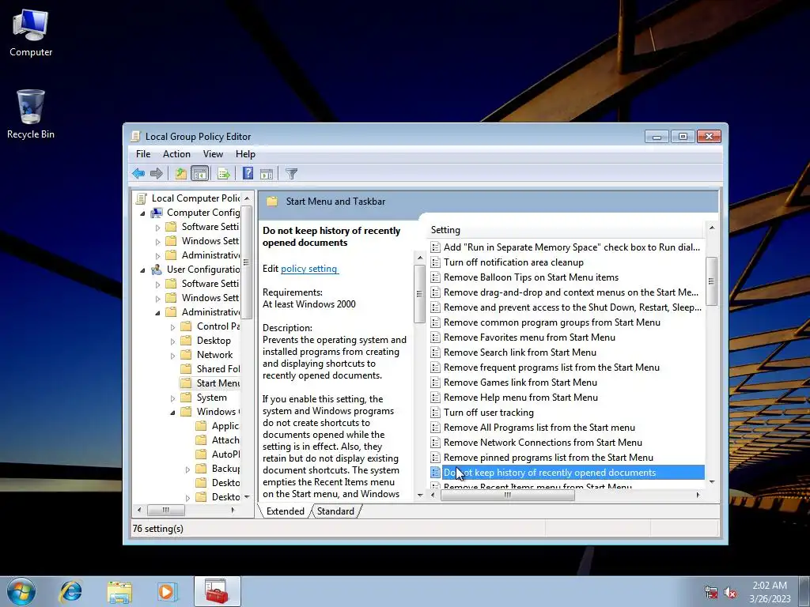
Task: Collapse the User Configuration node
Action: pyautogui.click(x=142, y=270)
